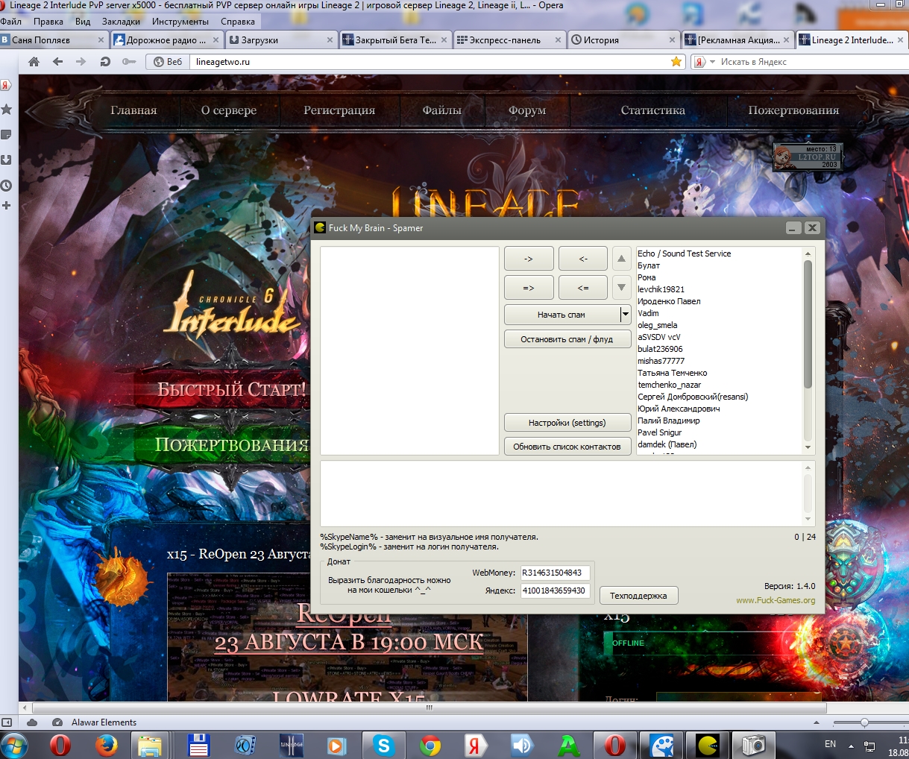Open the Вид menu
This screenshot has width=909, height=759.
83,22
